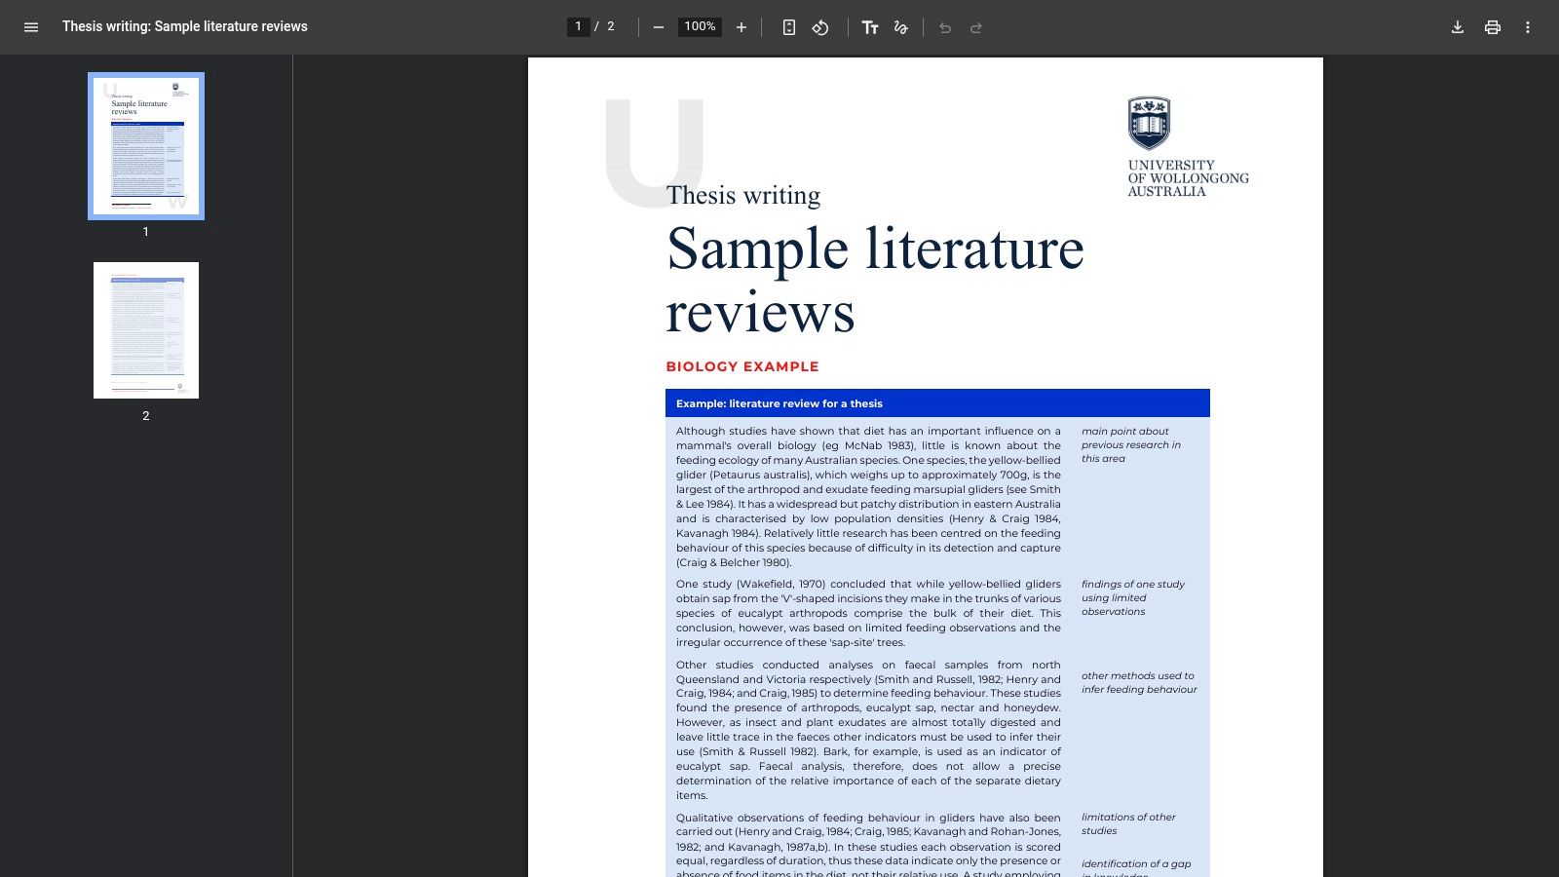This screenshot has height=877, width=1559.
Task: Open the more actions three-dot menu
Action: click(1528, 27)
